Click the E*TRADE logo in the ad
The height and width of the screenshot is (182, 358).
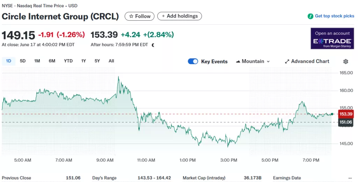click(332, 41)
